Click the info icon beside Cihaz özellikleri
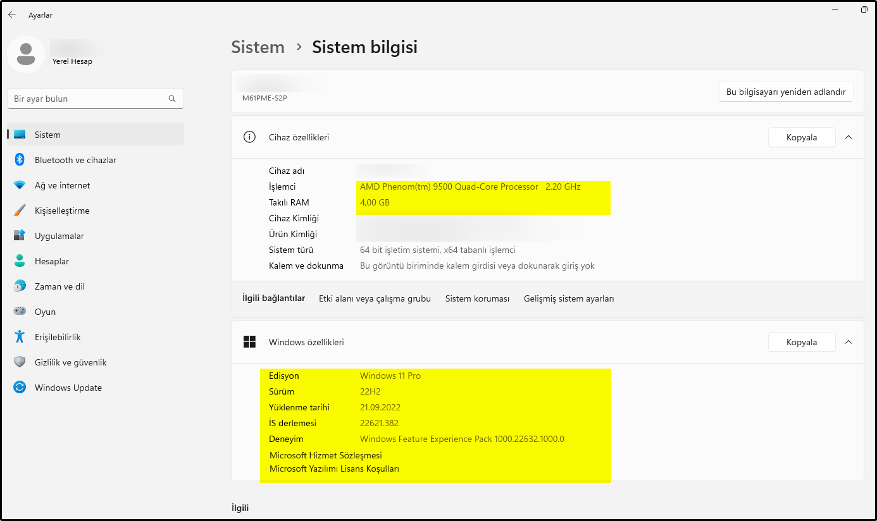The image size is (877, 521). tap(249, 137)
